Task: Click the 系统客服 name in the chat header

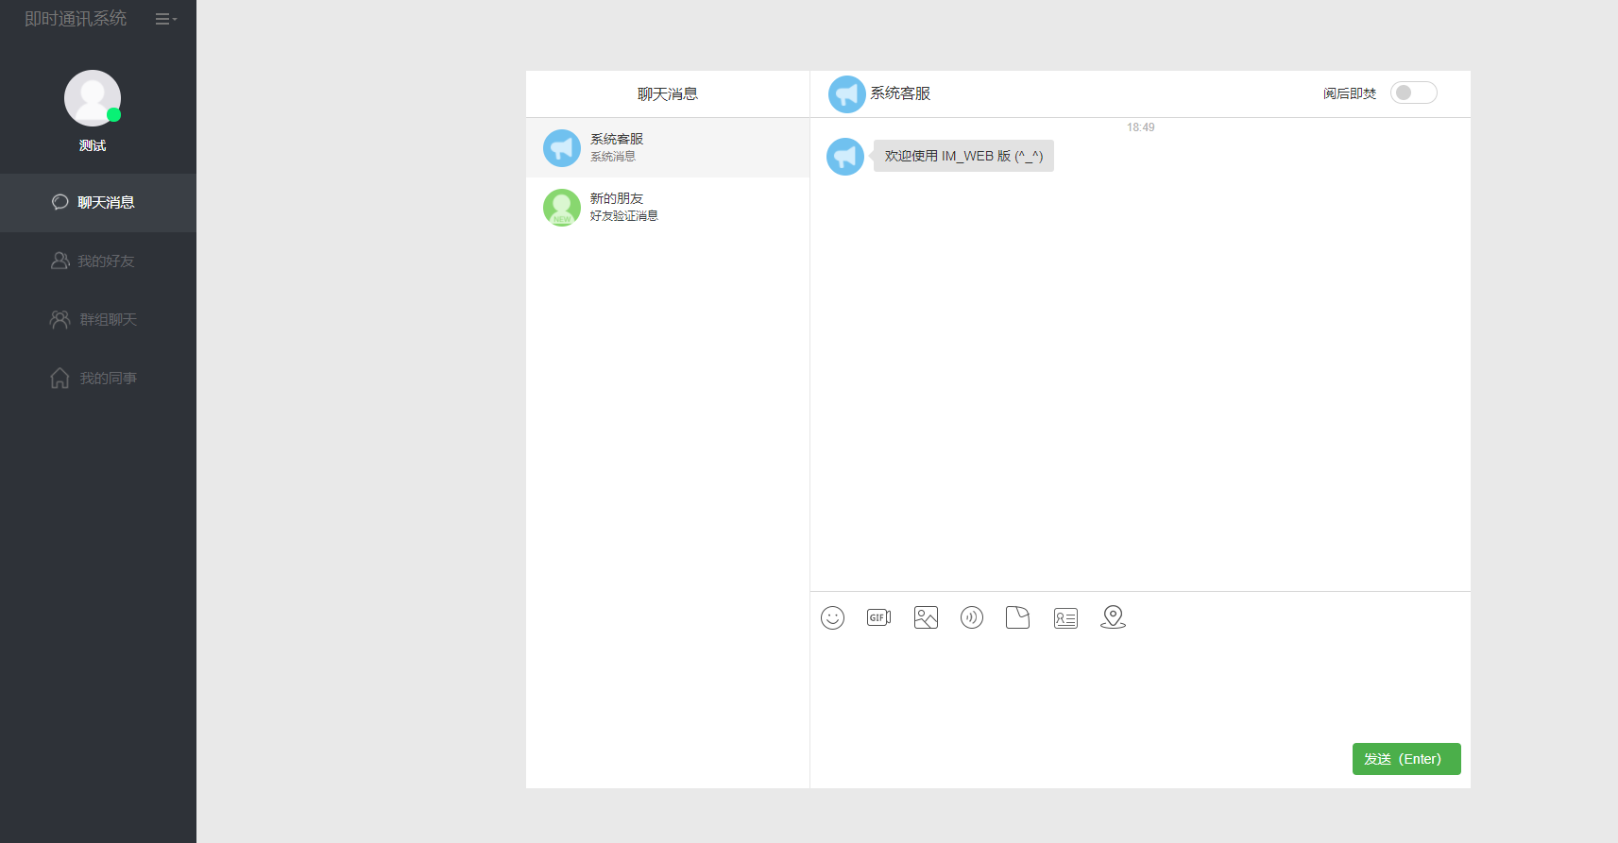Action: click(900, 93)
